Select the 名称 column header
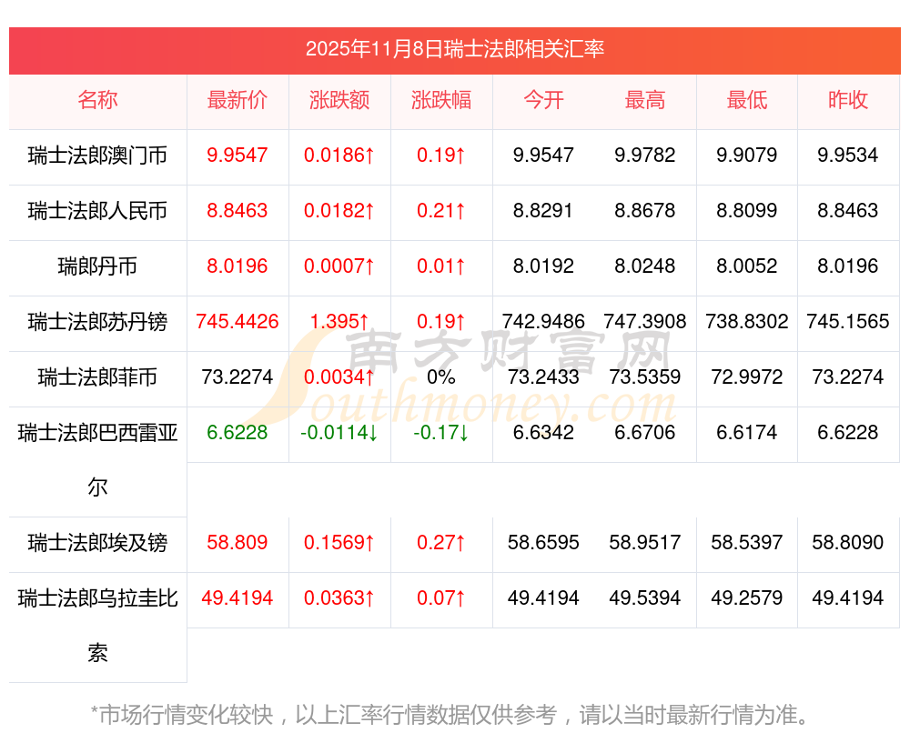The image size is (910, 743). point(97,100)
